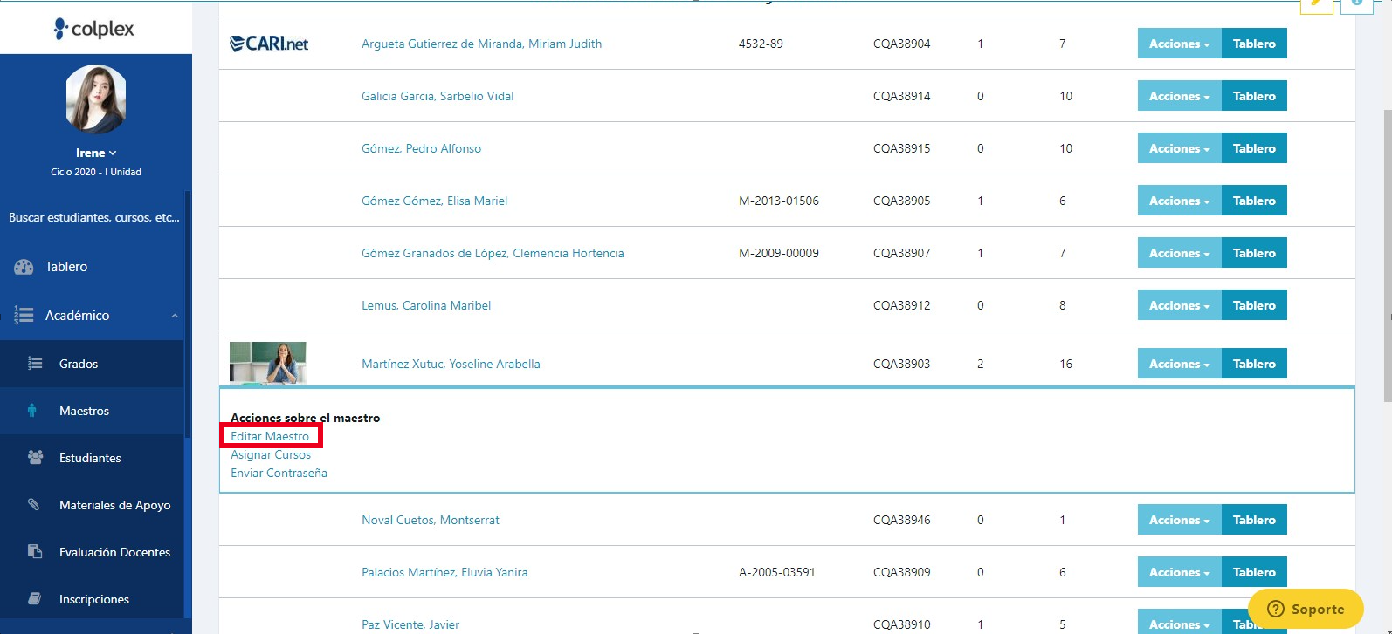
Task: Open Acciones dropdown for Galicia Garcia row
Action: pos(1179,96)
